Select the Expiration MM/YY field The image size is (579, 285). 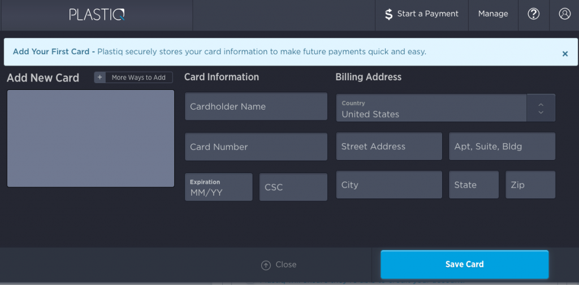pos(218,187)
